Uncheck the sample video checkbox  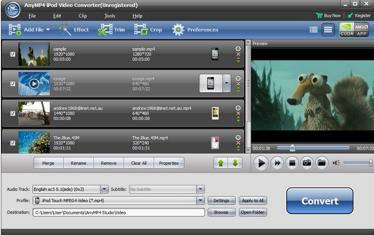(13, 54)
